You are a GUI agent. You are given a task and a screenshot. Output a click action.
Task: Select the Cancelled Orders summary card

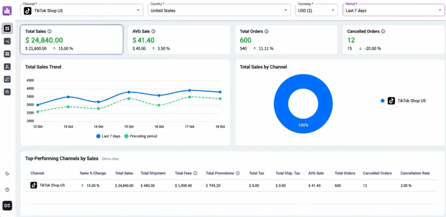pos(394,40)
